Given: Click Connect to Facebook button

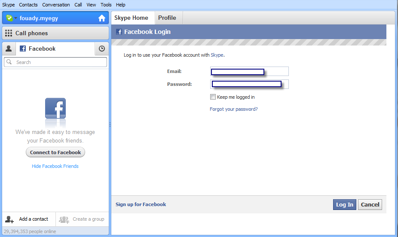Looking at the screenshot, I should [55, 152].
